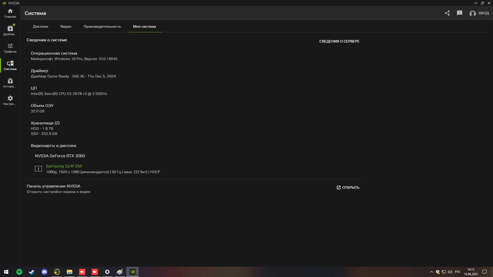Switch to the Дисплеи tab
Screen dimensions: 493x277
[x=40, y=26]
